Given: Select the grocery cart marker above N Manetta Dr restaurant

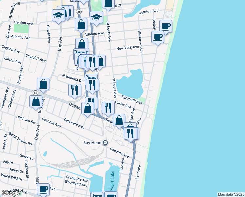Looking at the screenshot, I should click(91, 77).
